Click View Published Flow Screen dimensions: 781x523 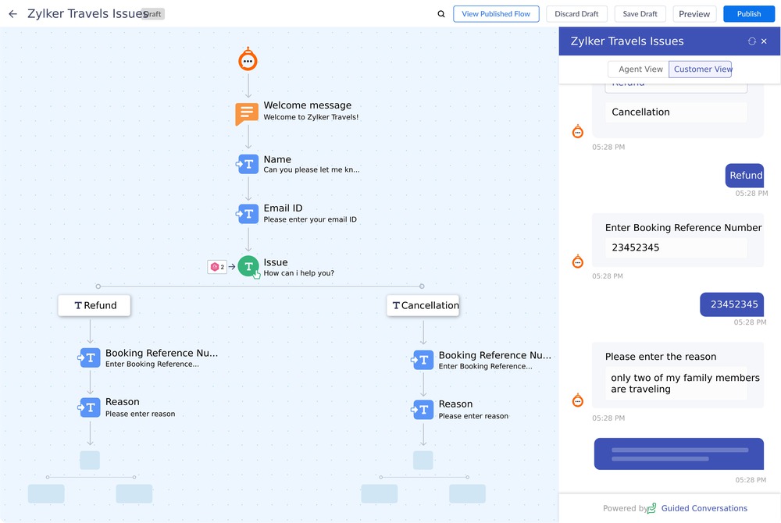(x=496, y=13)
